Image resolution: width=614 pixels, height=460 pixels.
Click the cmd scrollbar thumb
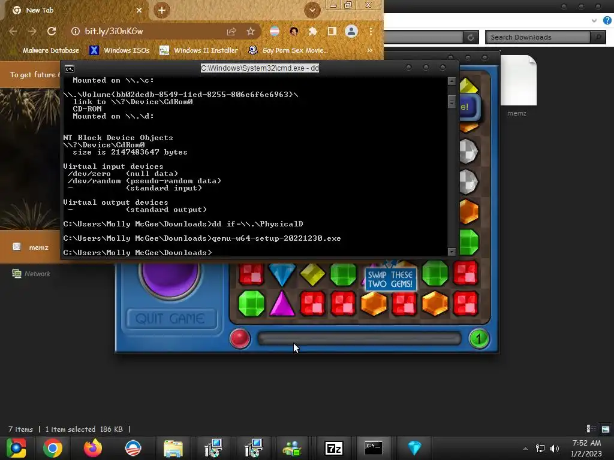coord(452,102)
